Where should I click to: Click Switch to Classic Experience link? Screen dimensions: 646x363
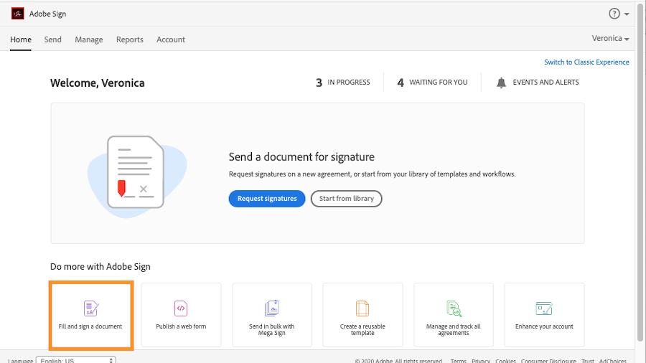click(586, 62)
